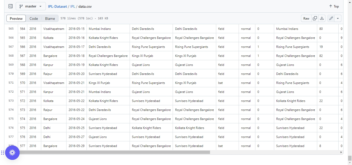Screen dimensions: 352x165
Task: Click the floating purple assistant button
Action: tap(12, 153)
